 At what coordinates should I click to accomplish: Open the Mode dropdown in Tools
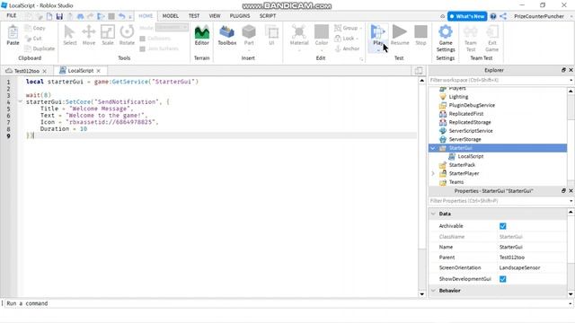(172, 28)
